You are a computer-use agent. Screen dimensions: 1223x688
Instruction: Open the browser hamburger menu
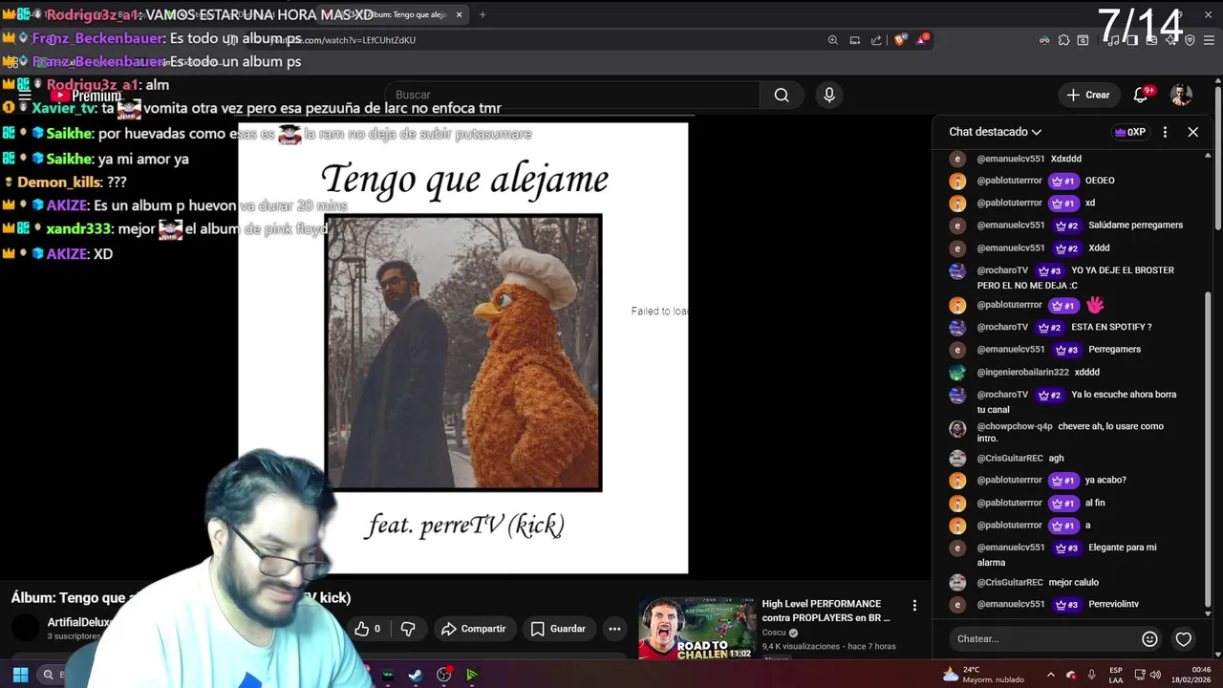[x=1208, y=40]
